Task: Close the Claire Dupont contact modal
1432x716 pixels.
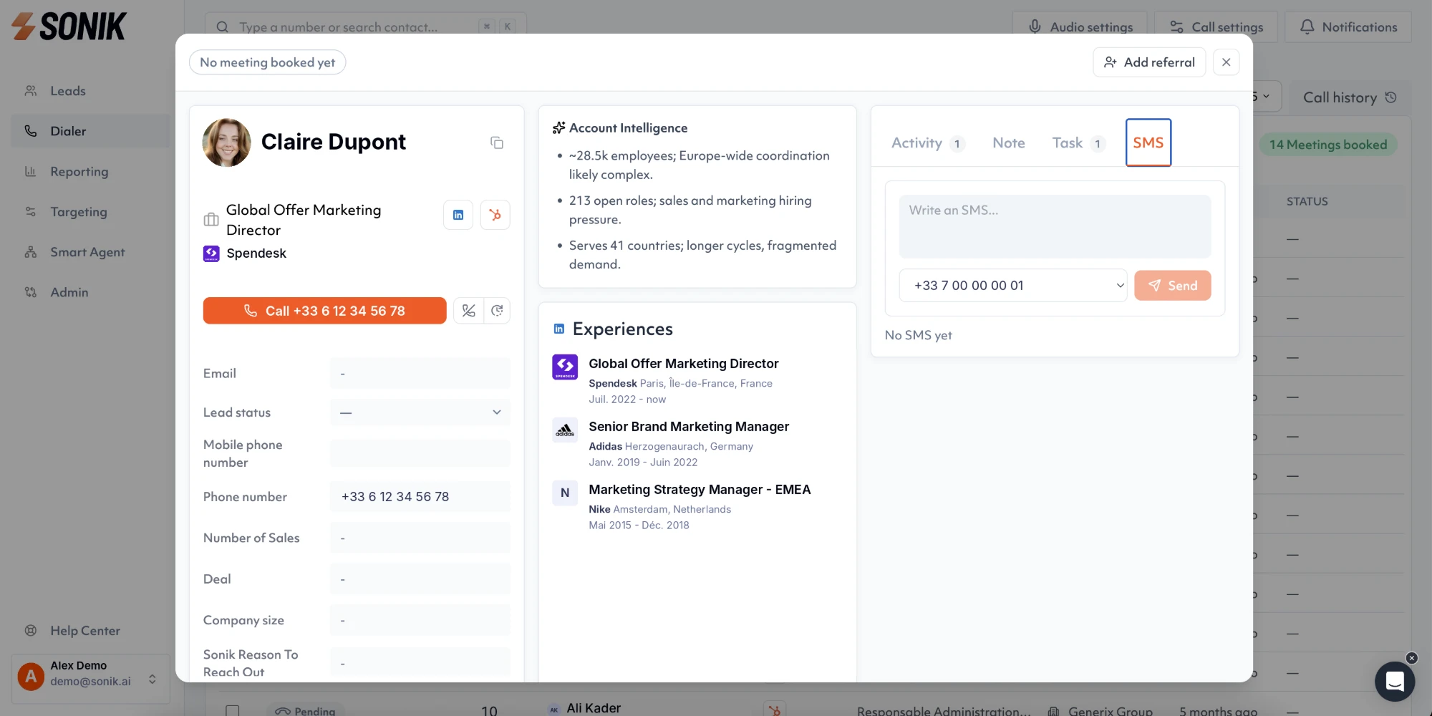Action: (x=1227, y=62)
